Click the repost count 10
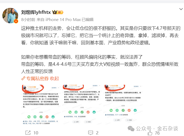 pyautogui.click(x=36, y=133)
